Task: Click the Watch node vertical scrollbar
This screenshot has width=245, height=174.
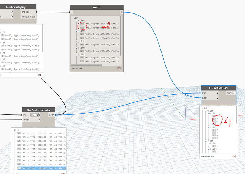Action: point(121,35)
